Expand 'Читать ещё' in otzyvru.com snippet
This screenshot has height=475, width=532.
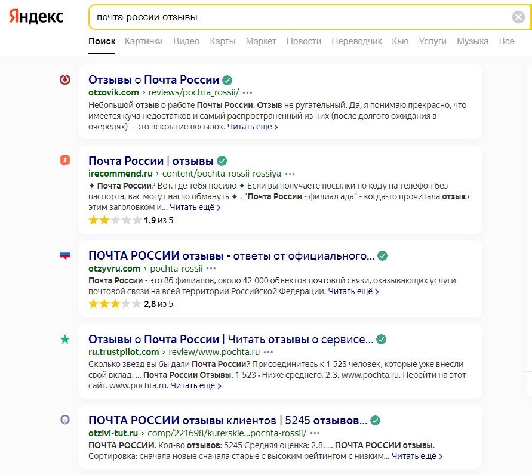coord(353,292)
